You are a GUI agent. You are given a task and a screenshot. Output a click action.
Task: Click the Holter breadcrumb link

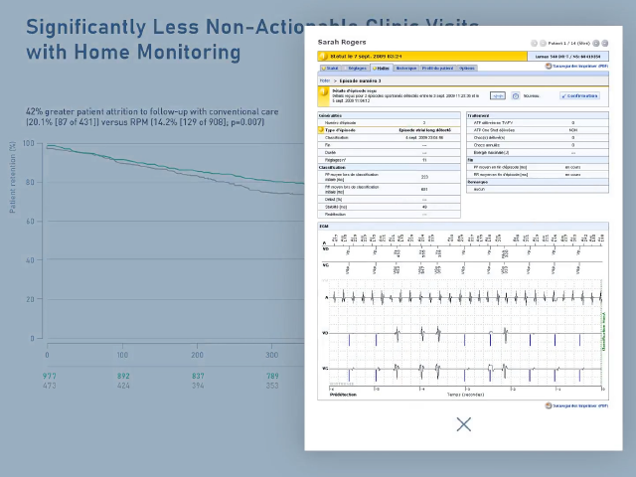pyautogui.click(x=325, y=79)
